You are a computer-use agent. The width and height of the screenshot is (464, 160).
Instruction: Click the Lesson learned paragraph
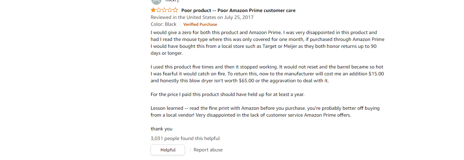pyautogui.click(x=265, y=111)
